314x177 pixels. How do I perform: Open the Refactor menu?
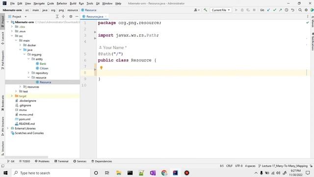pos(62,3)
